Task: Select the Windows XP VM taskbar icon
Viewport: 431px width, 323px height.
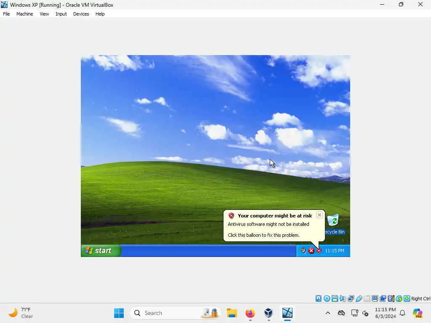Action: click(287, 313)
